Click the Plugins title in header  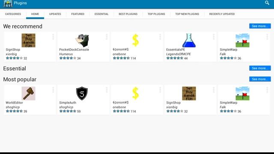[x=20, y=3]
